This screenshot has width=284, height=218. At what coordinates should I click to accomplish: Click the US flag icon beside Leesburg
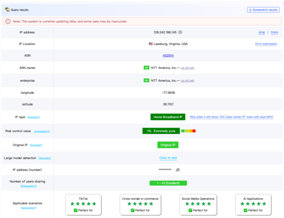tap(151, 44)
